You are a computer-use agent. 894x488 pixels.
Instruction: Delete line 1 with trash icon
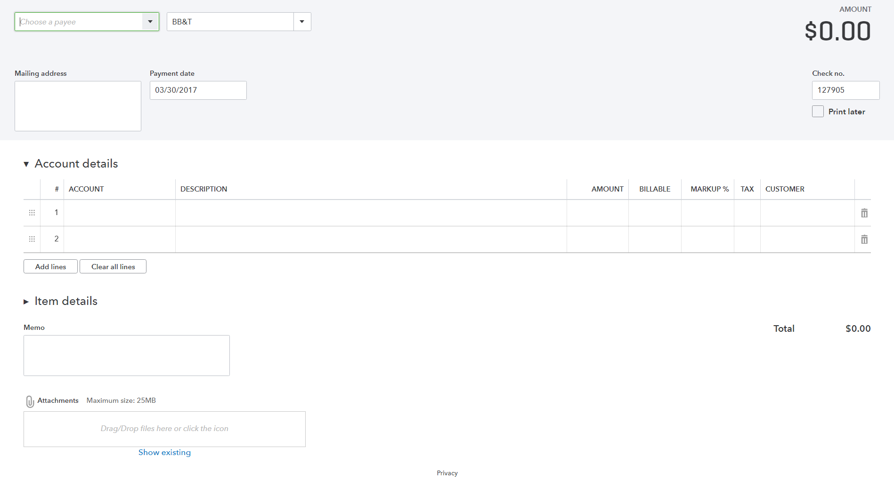(864, 213)
